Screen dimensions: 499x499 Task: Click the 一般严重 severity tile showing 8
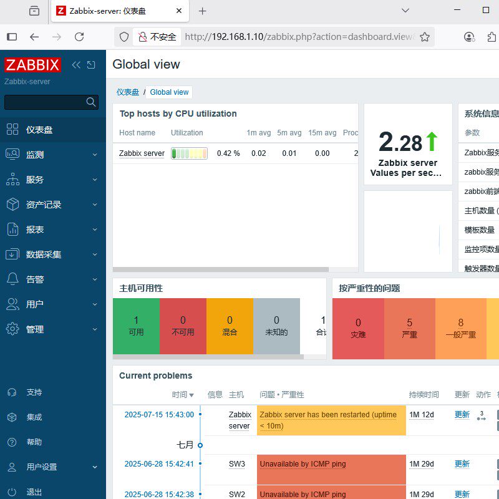click(x=461, y=329)
